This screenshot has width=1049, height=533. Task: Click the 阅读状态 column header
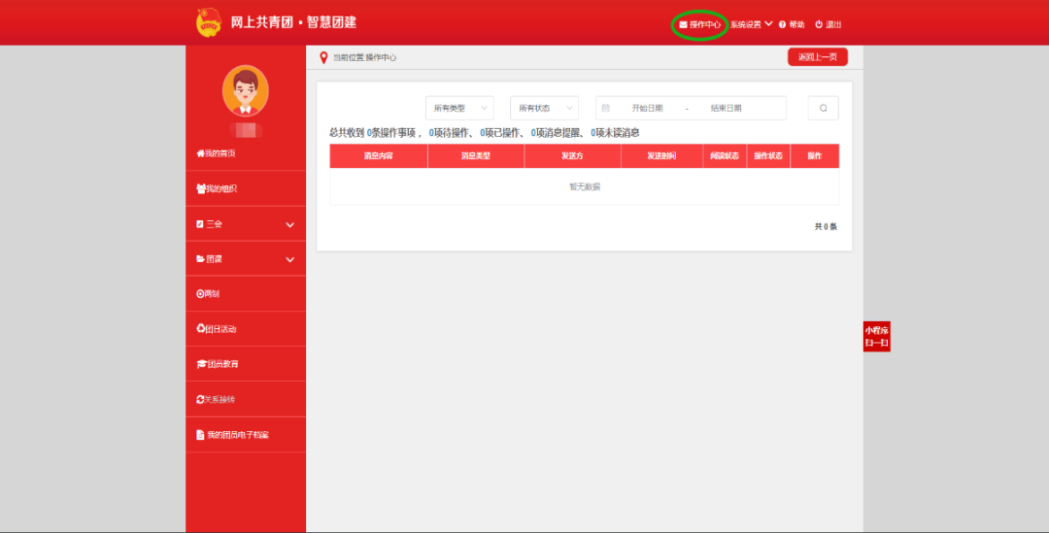[725, 155]
